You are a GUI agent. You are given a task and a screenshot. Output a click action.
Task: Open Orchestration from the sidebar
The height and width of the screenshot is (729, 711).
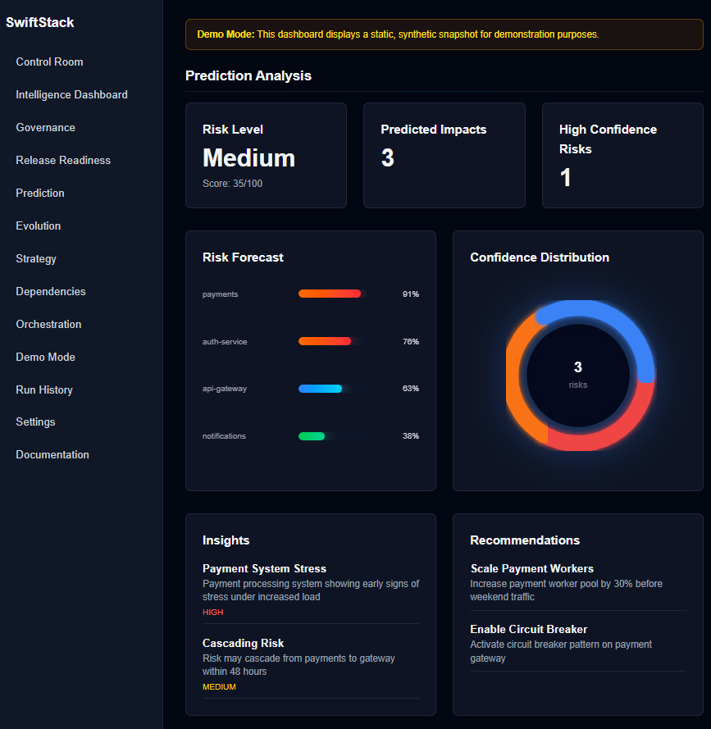[48, 324]
